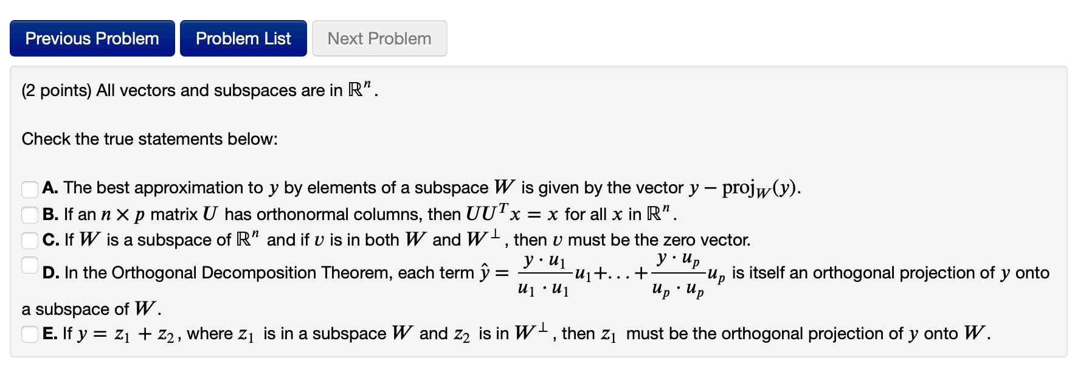Return to the Problem List page
1089x369 pixels.
[243, 38]
